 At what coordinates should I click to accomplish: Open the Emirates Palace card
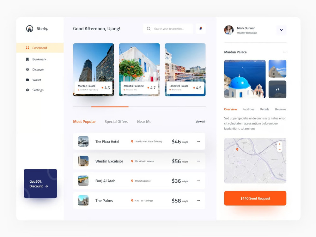pos(185,70)
